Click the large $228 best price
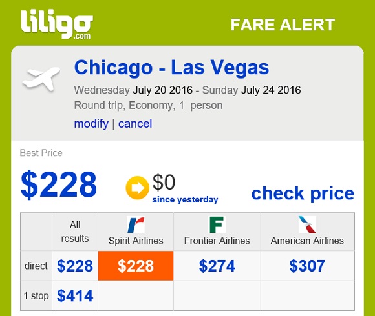Viewport: 375px width, 316px height. click(x=59, y=184)
